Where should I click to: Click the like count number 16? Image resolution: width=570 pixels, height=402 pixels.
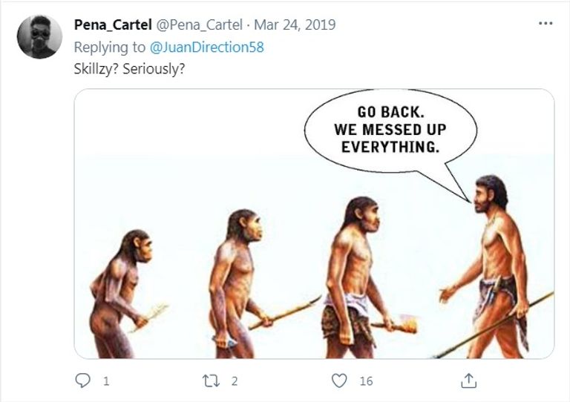coord(365,381)
